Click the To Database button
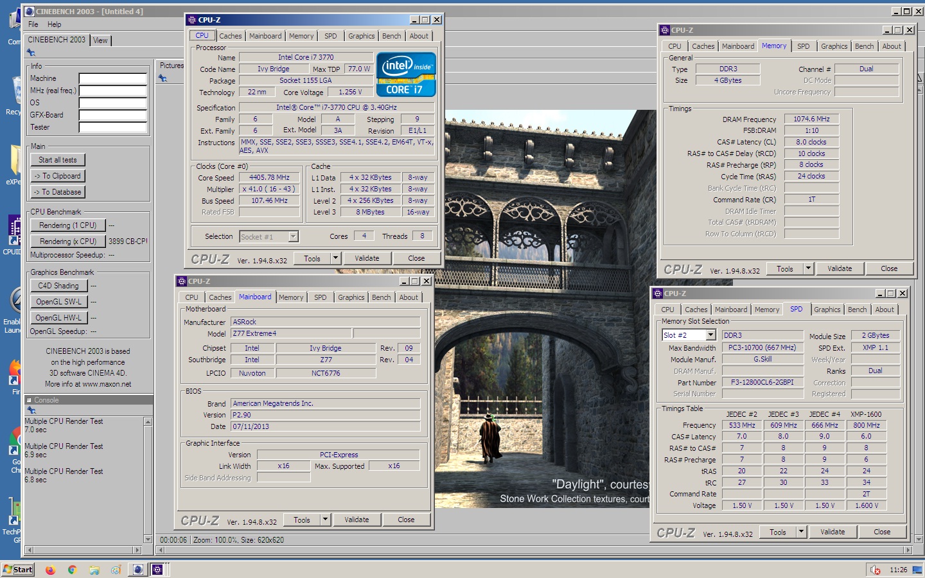The image size is (925, 578). tap(58, 192)
